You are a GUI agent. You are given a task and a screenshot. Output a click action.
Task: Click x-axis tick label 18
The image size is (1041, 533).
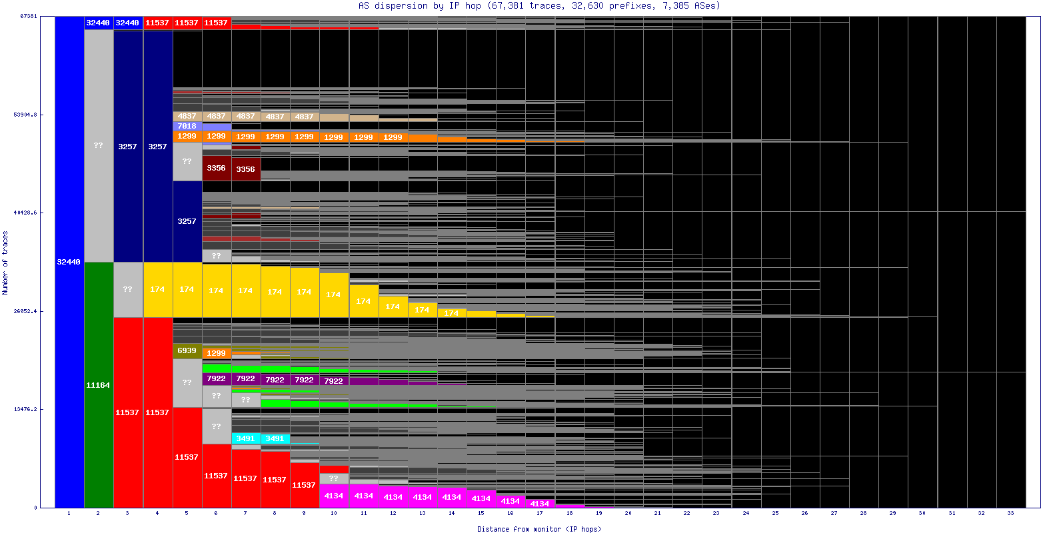pyautogui.click(x=569, y=514)
